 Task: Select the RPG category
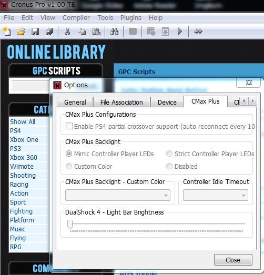(x=16, y=247)
